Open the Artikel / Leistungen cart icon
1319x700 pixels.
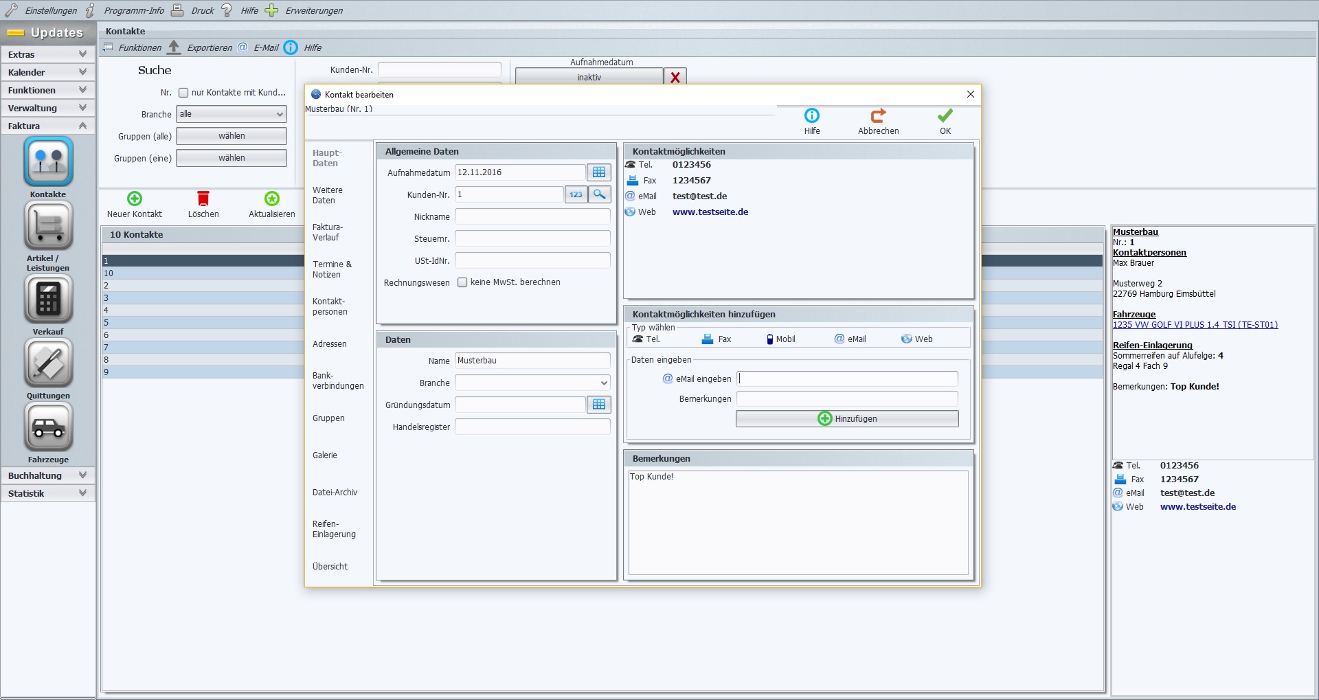click(48, 226)
